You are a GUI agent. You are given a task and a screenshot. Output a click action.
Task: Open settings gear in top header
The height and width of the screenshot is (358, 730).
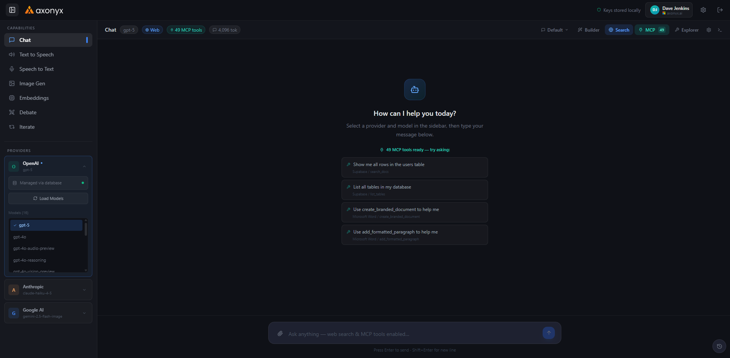coord(703,10)
